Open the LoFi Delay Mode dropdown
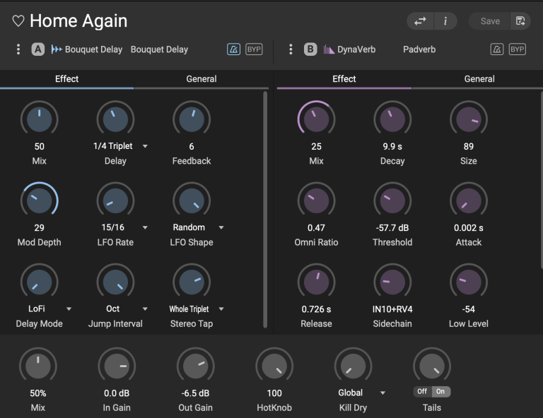Image resolution: width=543 pixels, height=418 pixels. click(69, 309)
